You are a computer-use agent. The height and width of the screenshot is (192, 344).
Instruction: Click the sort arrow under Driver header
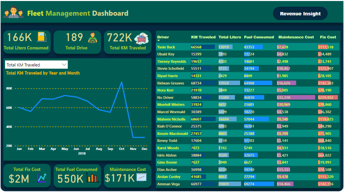click(x=159, y=40)
